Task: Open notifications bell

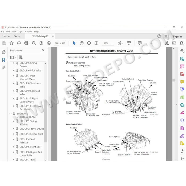Action: coord(166,36)
